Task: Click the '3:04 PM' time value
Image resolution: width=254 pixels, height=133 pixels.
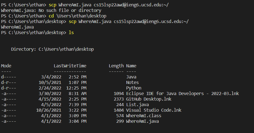Action: (78, 121)
